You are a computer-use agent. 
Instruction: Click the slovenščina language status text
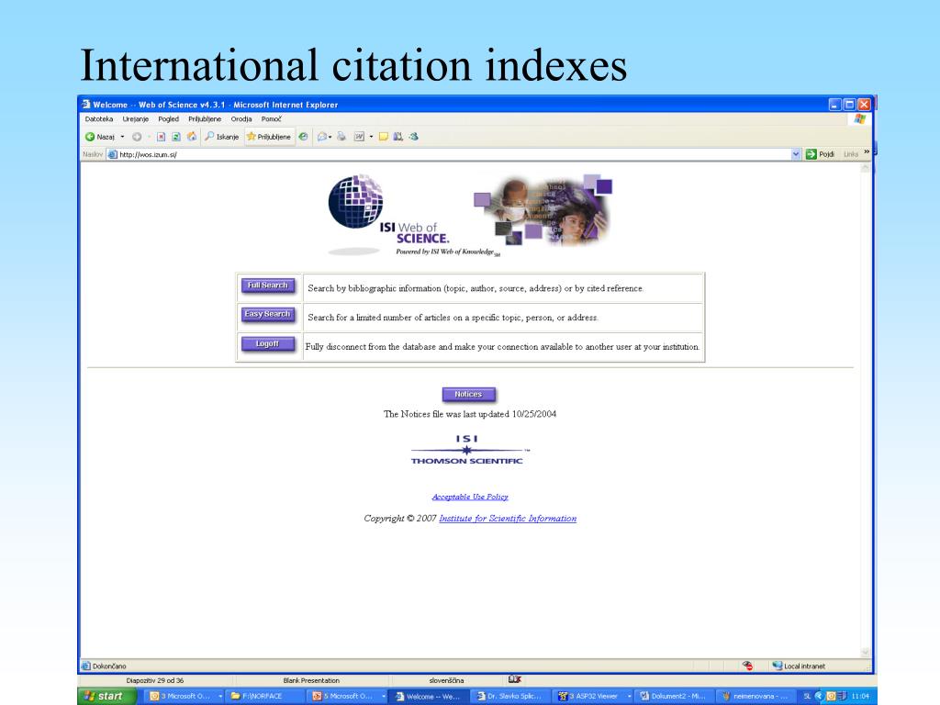[x=447, y=680]
